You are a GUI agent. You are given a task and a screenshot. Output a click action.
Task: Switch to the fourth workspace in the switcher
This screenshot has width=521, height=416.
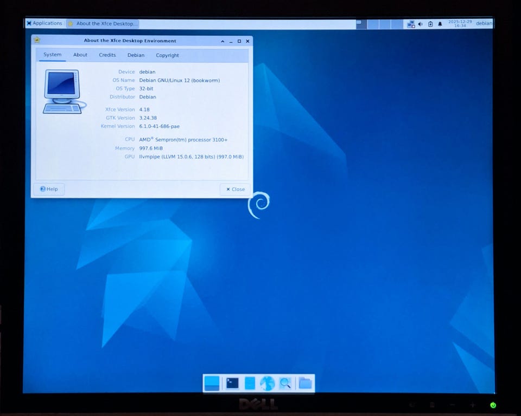pos(397,24)
